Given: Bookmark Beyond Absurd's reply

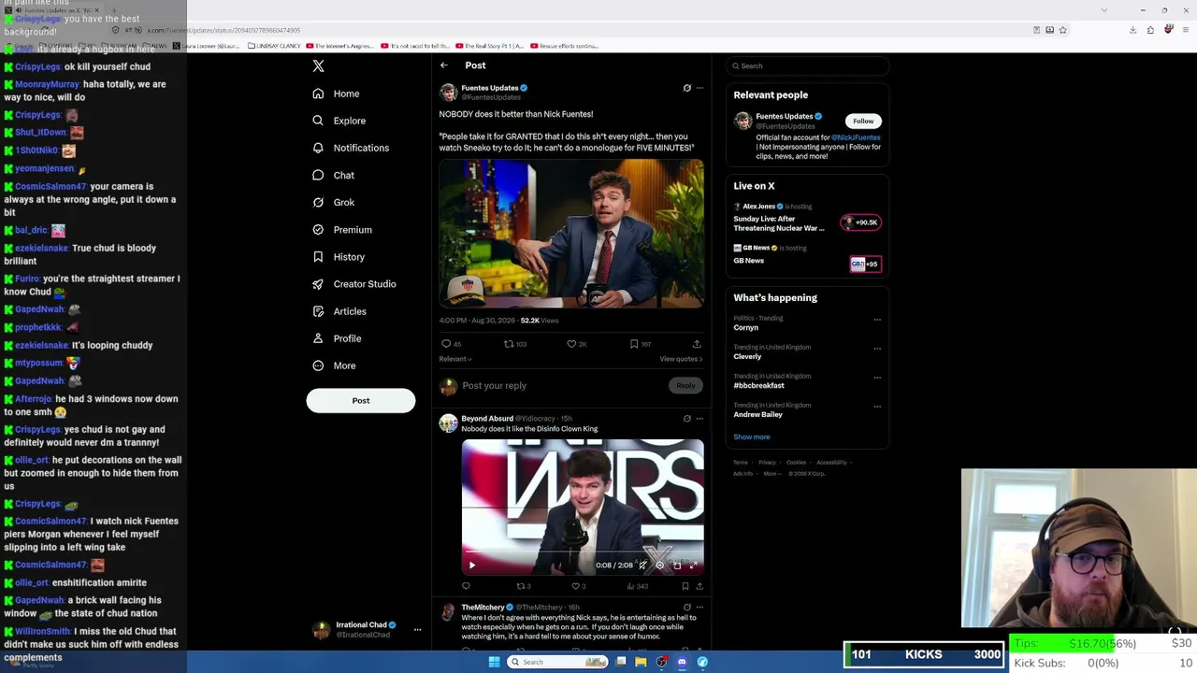Looking at the screenshot, I should pyautogui.click(x=685, y=586).
